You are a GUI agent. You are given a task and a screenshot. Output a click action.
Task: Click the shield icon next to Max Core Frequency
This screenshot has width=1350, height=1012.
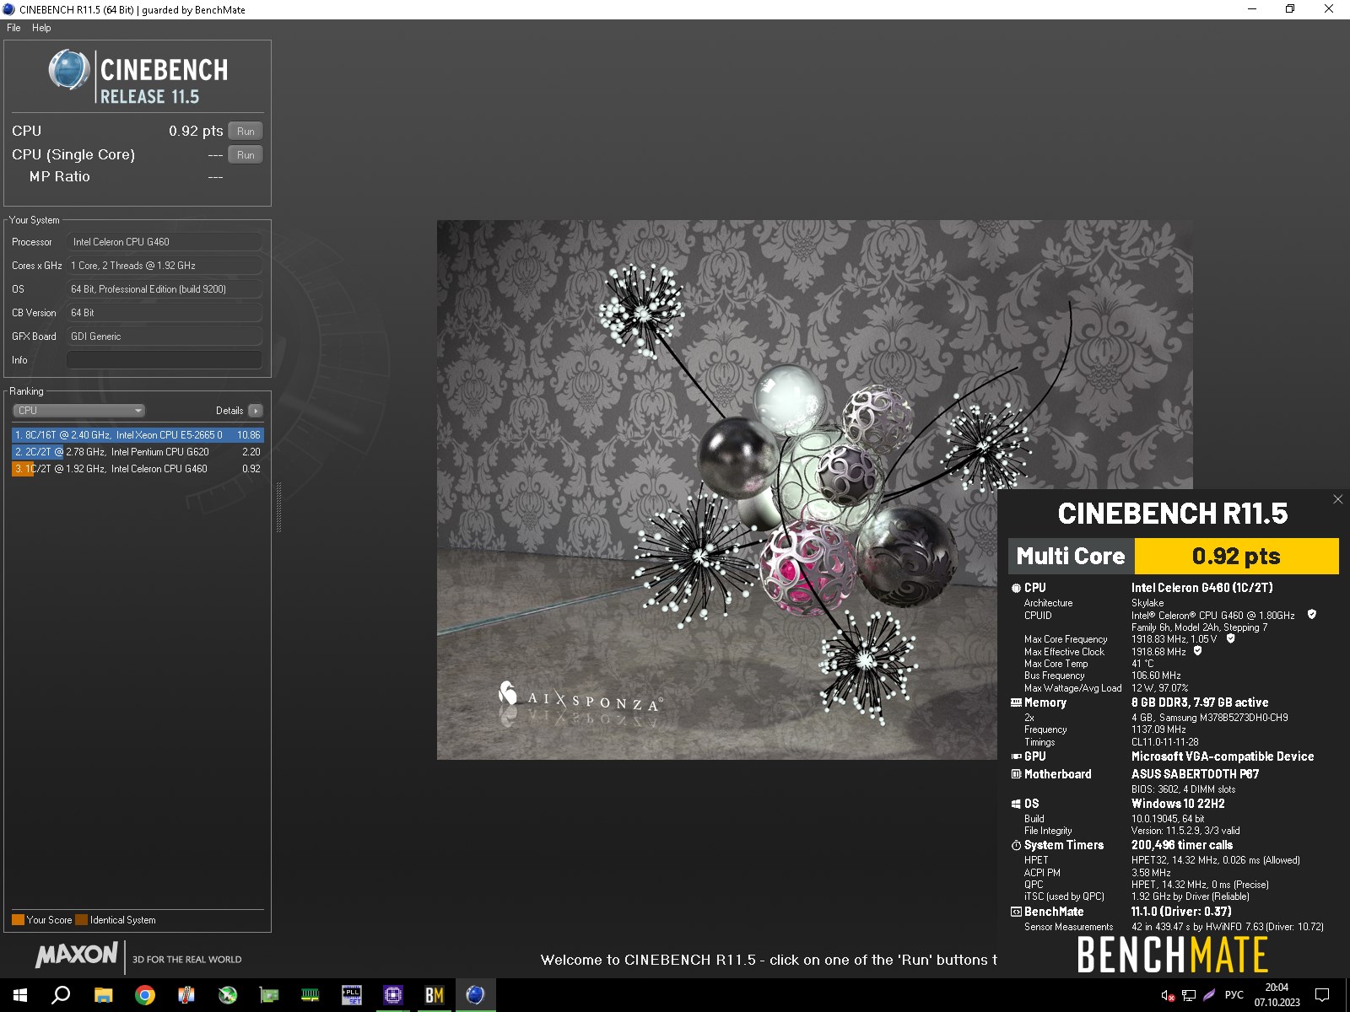click(x=1230, y=638)
